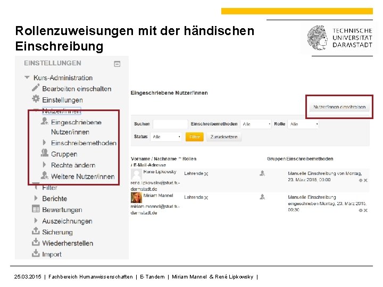Screen dimensions: 383x287
Task: Expand the Einschreibemethoden arrow
Action: coord(44,142)
